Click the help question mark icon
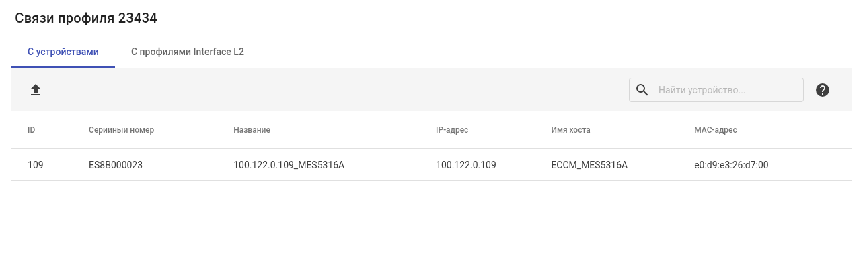This screenshot has width=865, height=273. tap(822, 90)
